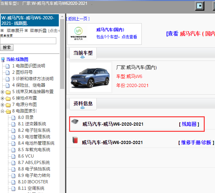The width and height of the screenshot is (215, 193).
Task: Click the page icon for 2 图标符号
Action: (8, 72)
